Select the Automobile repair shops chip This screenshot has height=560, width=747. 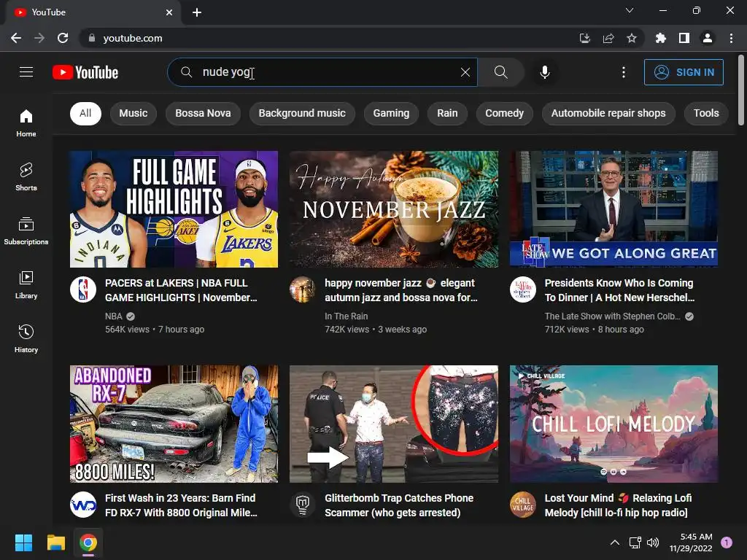608,113
